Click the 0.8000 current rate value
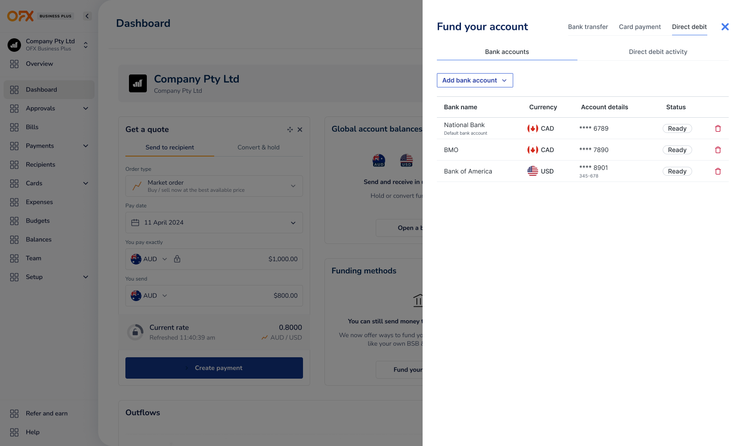743x446 pixels. point(291,327)
